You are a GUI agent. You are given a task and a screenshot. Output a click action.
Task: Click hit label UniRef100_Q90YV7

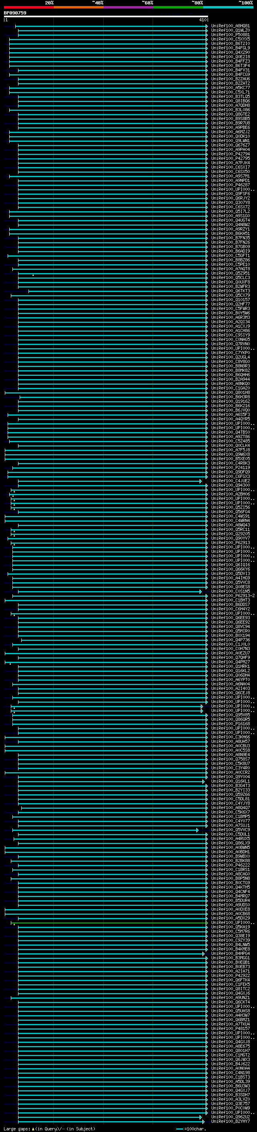coord(230,538)
